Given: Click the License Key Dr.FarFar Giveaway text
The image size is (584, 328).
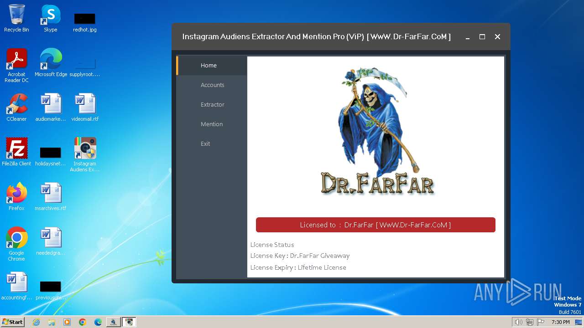Looking at the screenshot, I should 300,256.
